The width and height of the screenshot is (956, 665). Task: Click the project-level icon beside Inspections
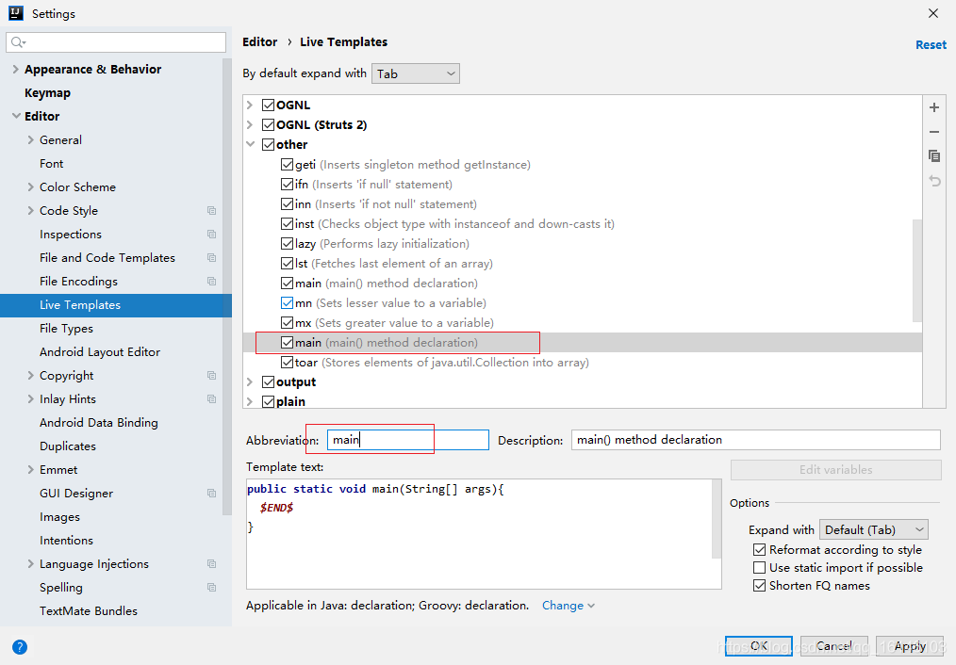tap(211, 235)
